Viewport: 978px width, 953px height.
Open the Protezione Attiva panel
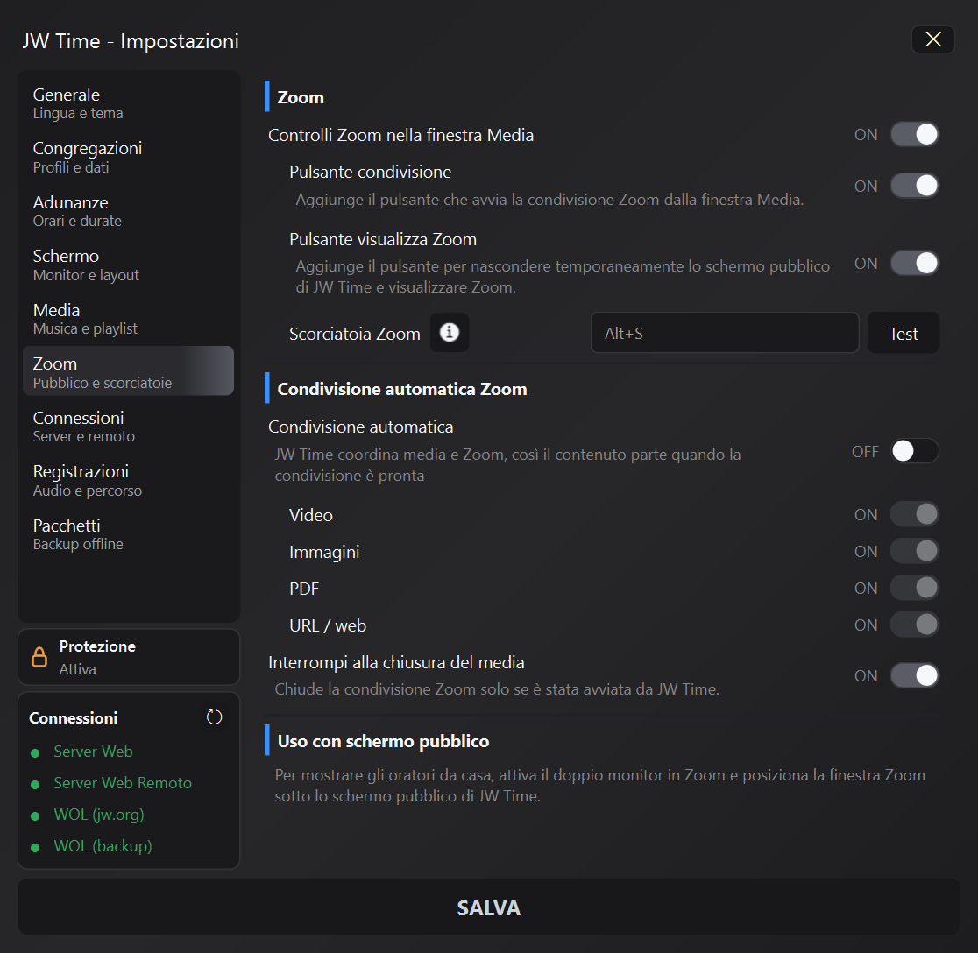129,657
